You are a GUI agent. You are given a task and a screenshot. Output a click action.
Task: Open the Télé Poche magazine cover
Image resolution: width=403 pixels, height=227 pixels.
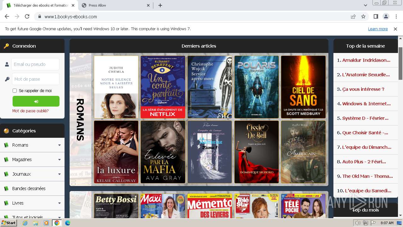303,206
